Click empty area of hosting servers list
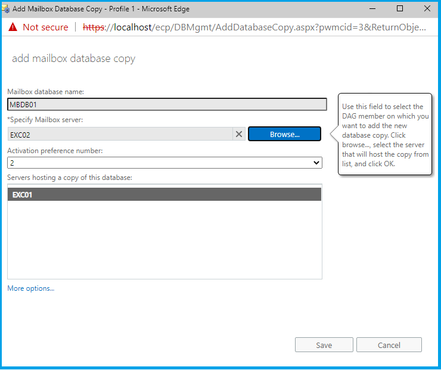 pyautogui.click(x=164, y=244)
